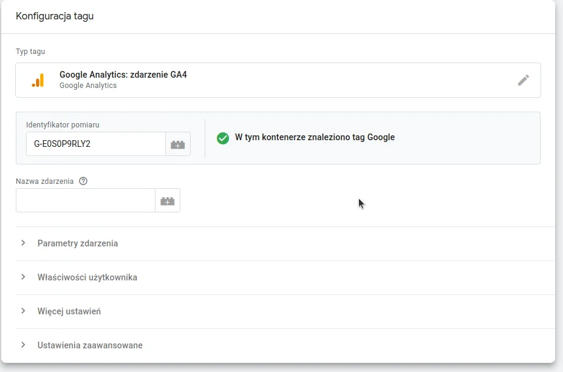Click the 'Google Analytics' subtitle under tag type
This screenshot has height=372, width=563.
pyautogui.click(x=88, y=86)
